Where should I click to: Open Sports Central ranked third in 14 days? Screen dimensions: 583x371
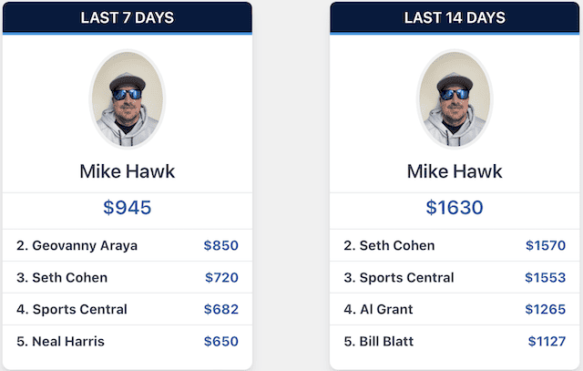pos(455,278)
